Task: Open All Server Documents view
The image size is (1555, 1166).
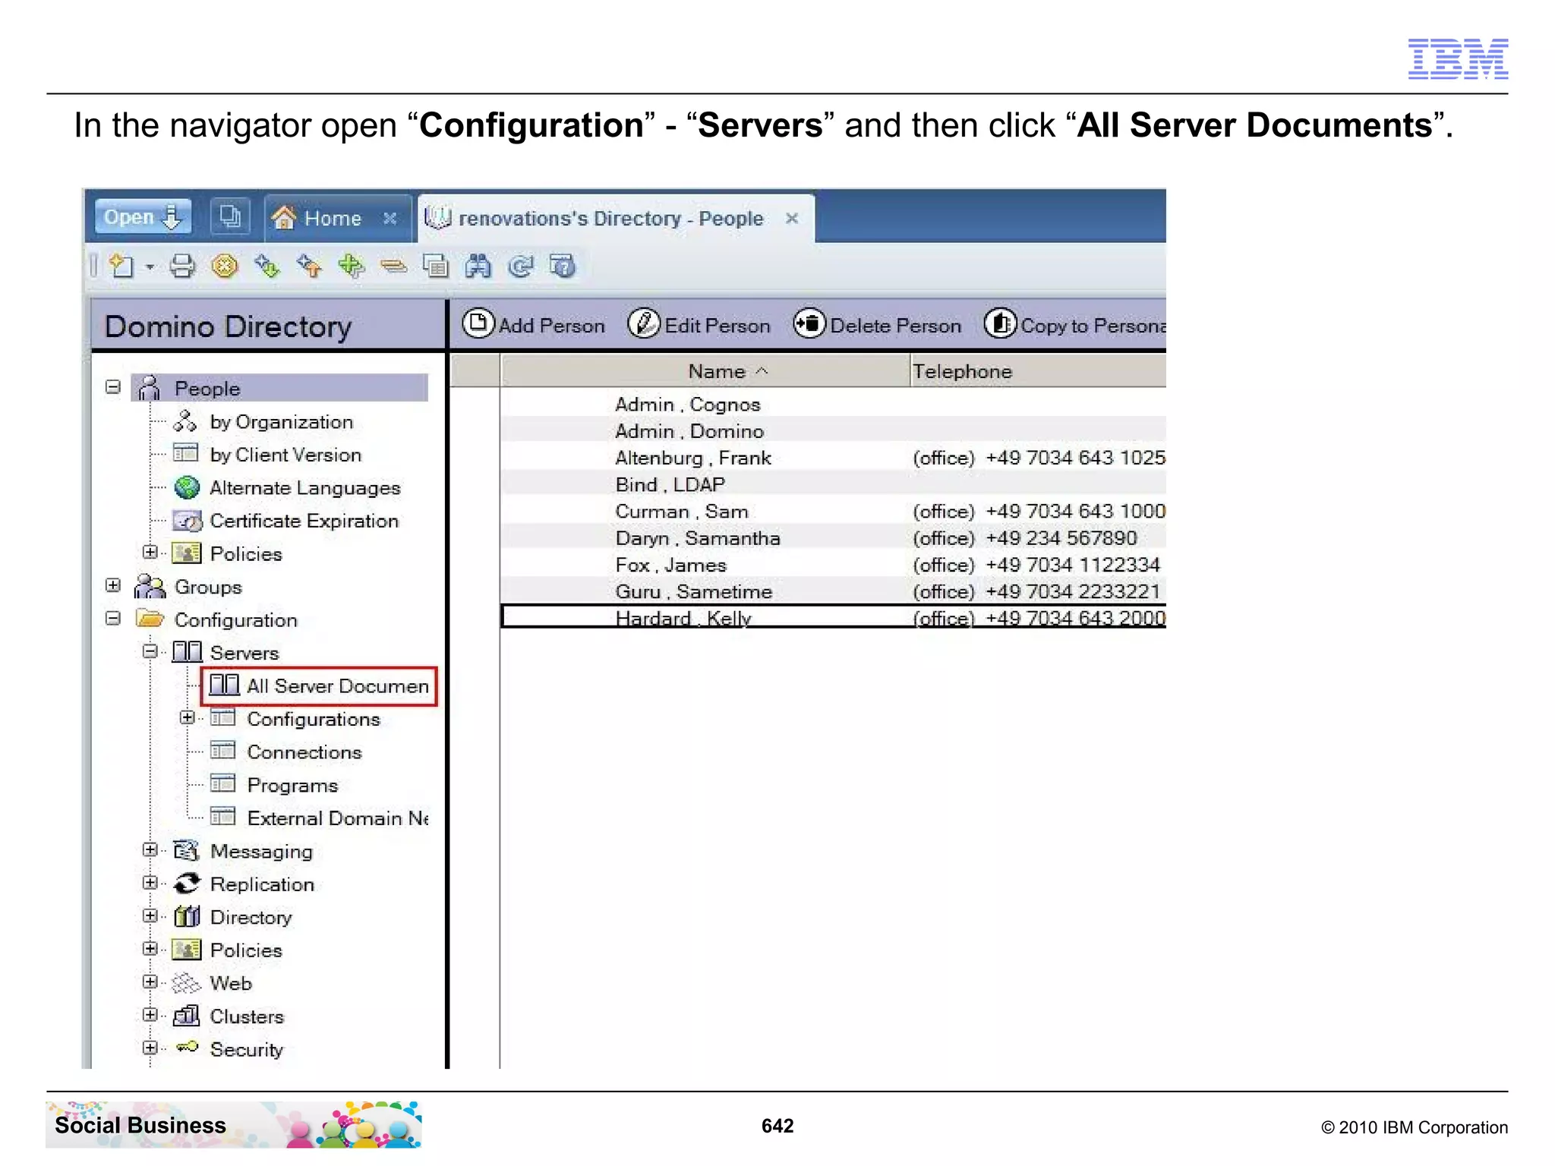Action: click(x=320, y=686)
